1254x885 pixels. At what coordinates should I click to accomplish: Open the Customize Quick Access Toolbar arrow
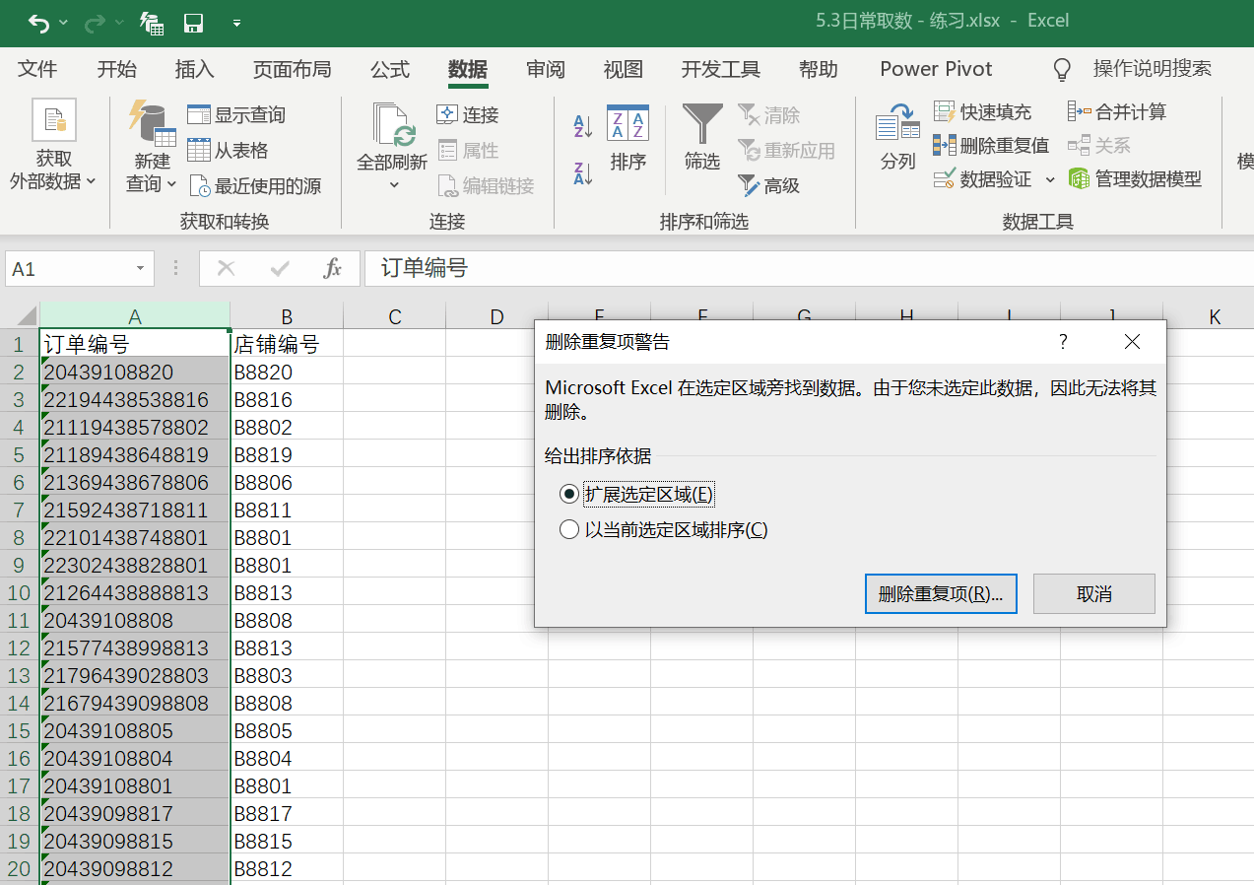[236, 22]
